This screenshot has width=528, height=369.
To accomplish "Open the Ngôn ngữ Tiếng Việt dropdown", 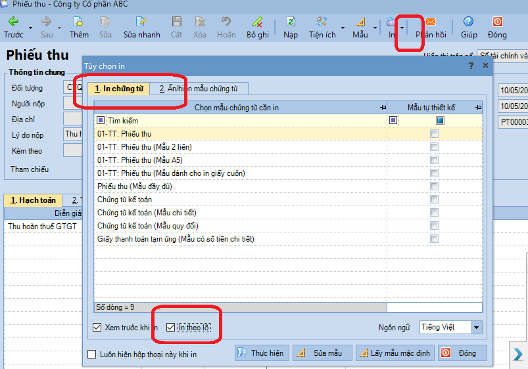I will click(x=477, y=327).
